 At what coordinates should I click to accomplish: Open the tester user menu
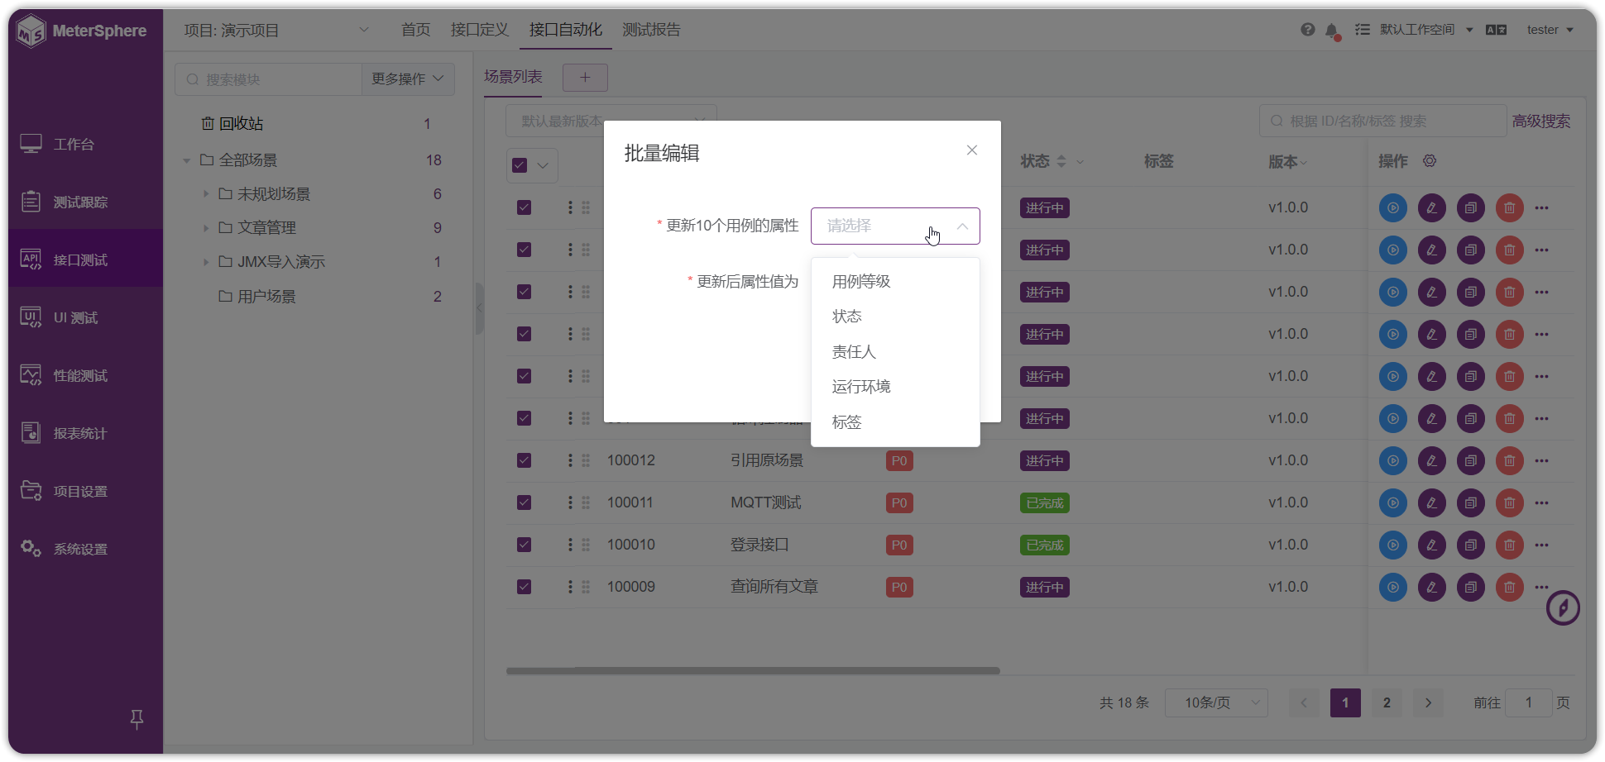click(1550, 30)
